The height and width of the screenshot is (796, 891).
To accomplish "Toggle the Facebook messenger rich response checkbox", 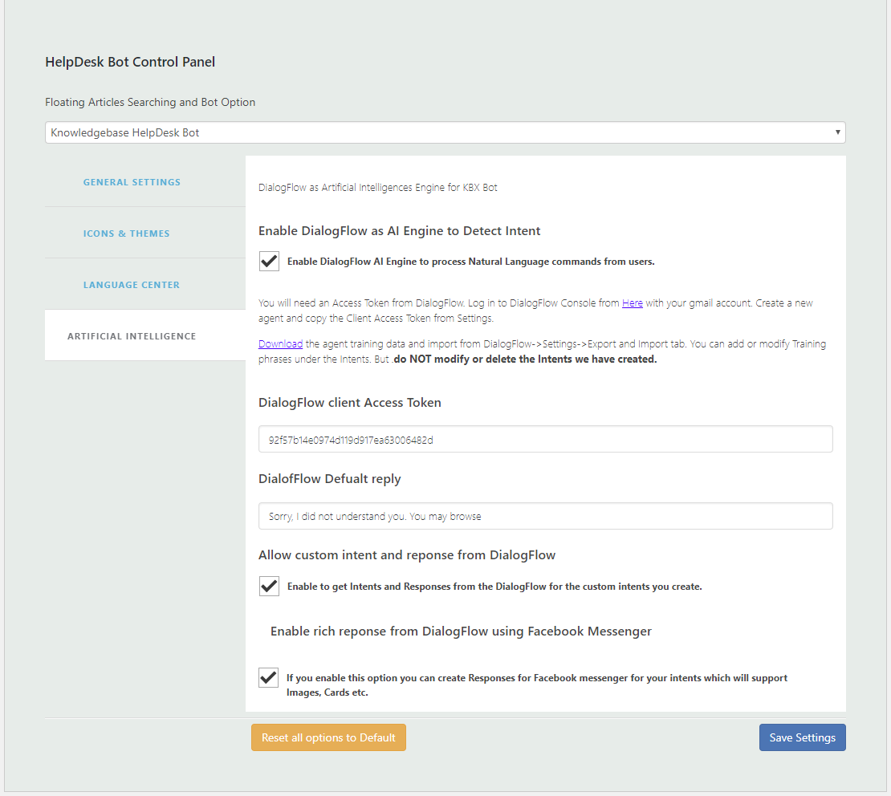I will point(268,677).
